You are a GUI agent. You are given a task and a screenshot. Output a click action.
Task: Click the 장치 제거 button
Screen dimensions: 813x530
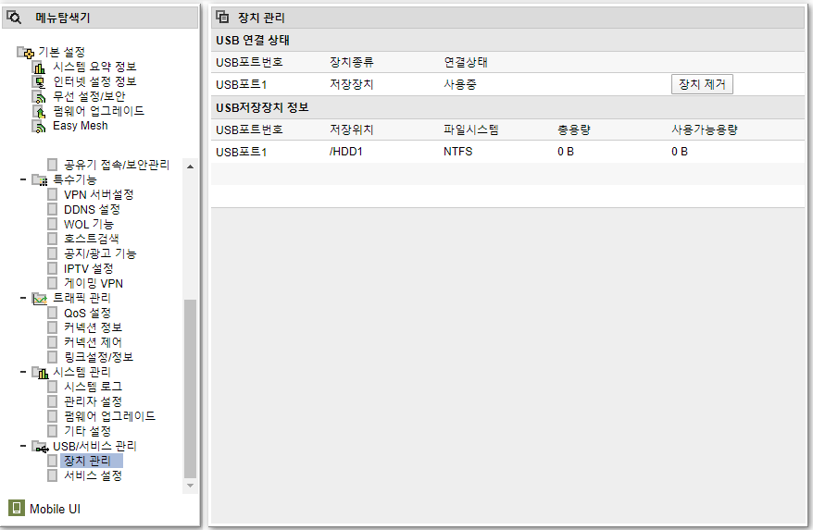point(702,84)
